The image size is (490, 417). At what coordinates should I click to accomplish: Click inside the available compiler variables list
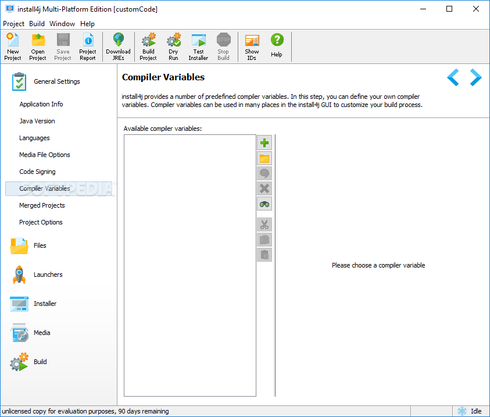pos(190,265)
